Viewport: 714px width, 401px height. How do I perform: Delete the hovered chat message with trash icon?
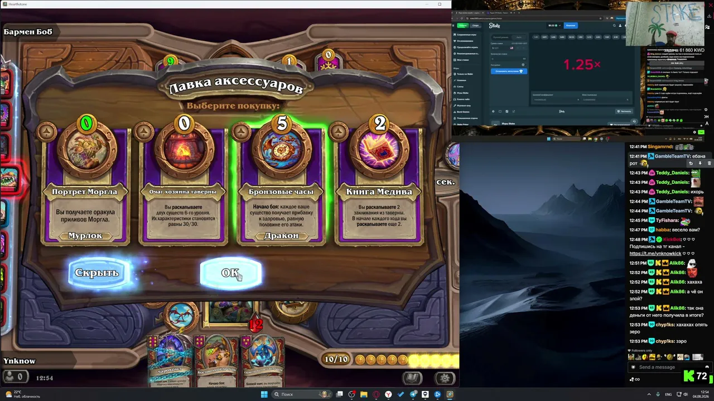(709, 163)
